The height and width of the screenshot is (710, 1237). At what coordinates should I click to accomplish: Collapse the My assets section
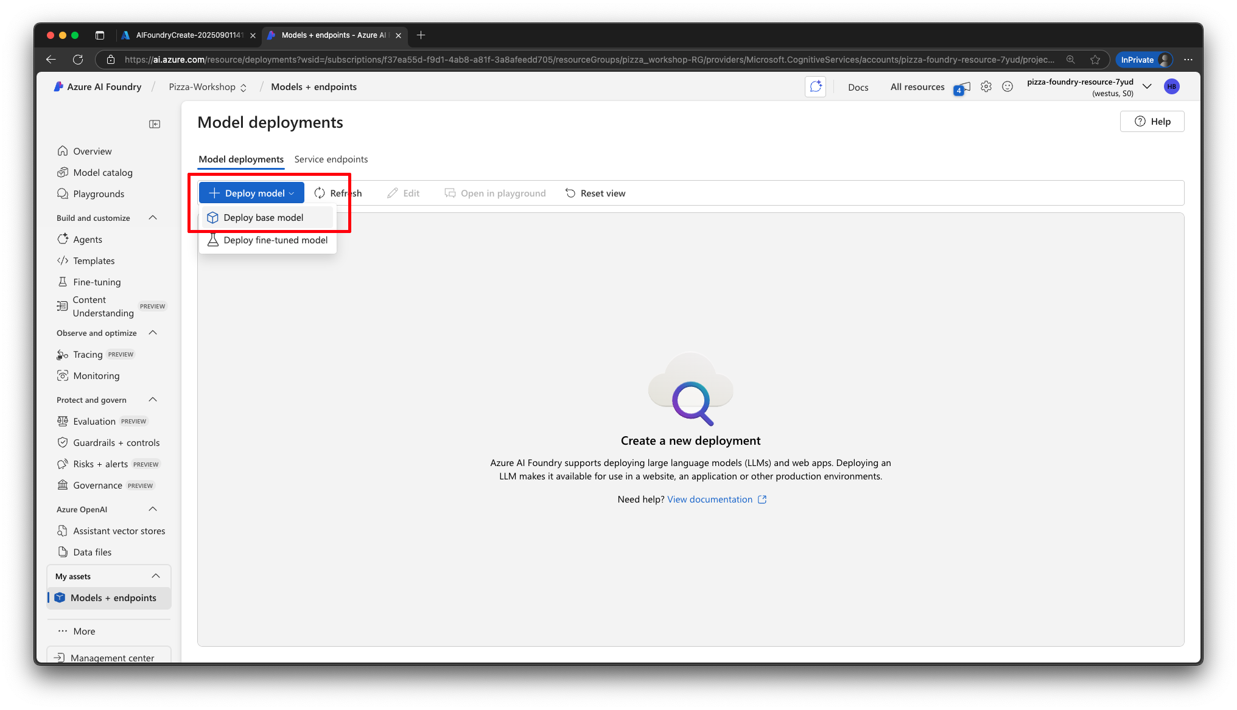(156, 576)
